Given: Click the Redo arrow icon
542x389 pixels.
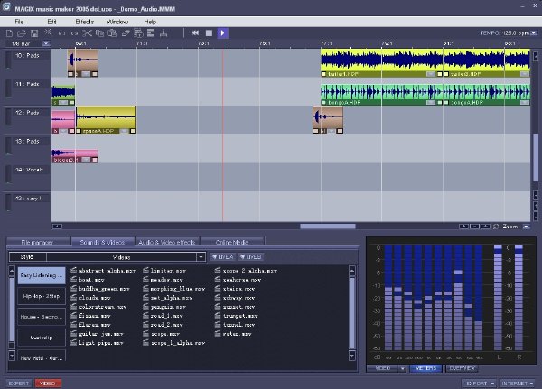Looking at the screenshot, I should pos(74,33).
